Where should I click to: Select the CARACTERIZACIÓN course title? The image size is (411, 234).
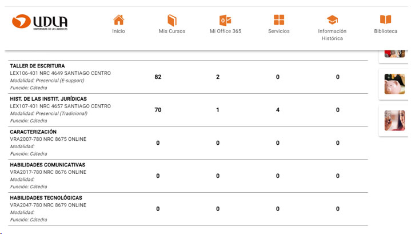(33, 132)
